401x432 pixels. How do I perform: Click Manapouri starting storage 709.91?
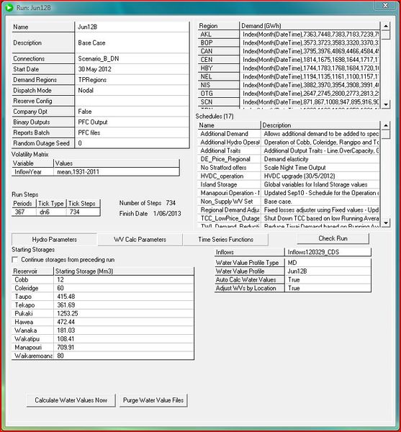[x=124, y=347]
